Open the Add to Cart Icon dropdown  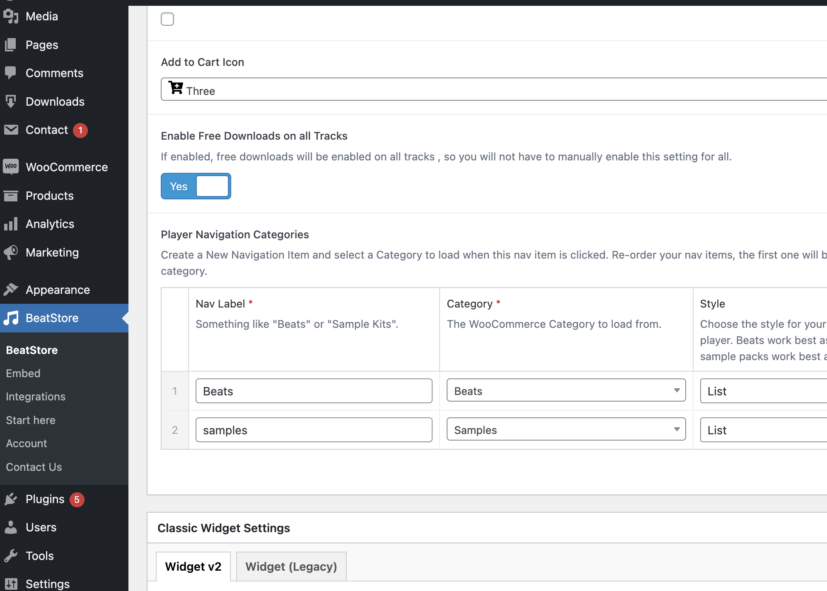pyautogui.click(x=494, y=89)
